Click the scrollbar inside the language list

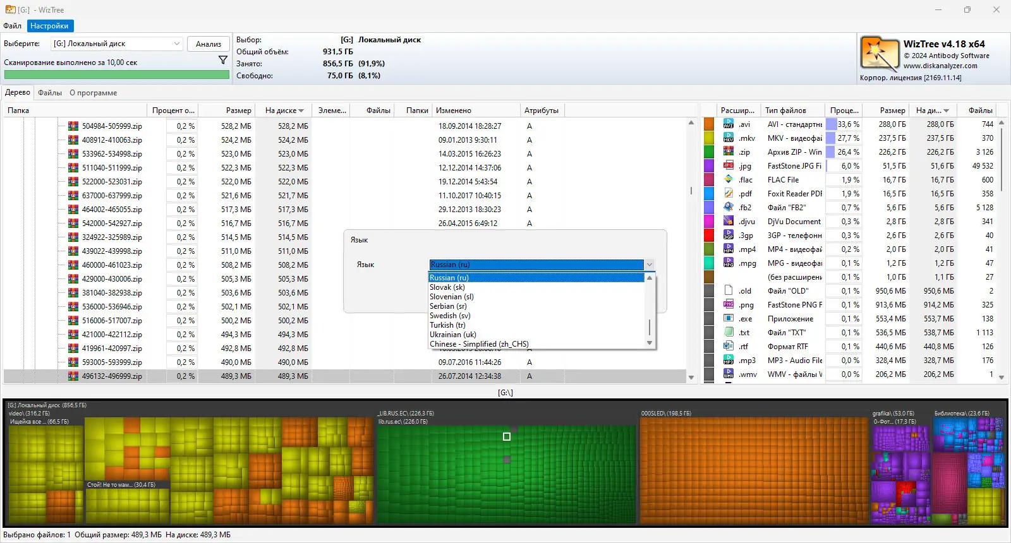tap(650, 311)
